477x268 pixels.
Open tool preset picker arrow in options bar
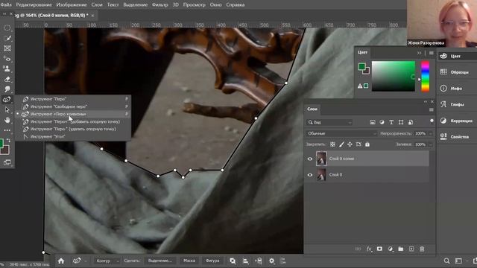[x=86, y=261]
